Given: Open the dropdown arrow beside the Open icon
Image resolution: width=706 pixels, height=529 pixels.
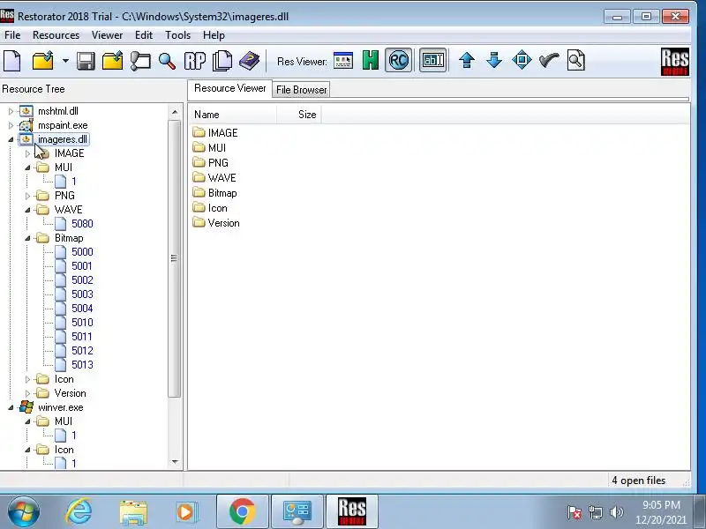Looking at the screenshot, I should pyautogui.click(x=65, y=61).
